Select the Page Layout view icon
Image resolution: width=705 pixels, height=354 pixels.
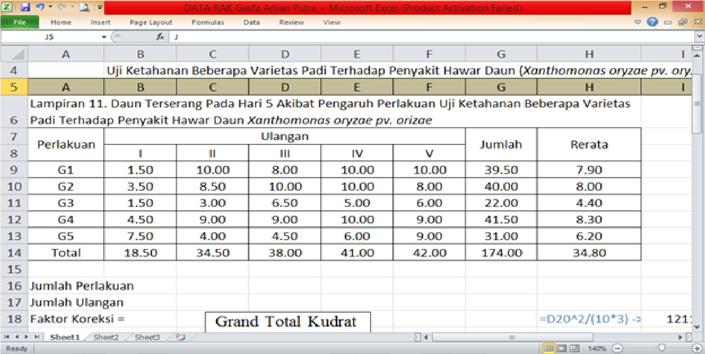562,347
